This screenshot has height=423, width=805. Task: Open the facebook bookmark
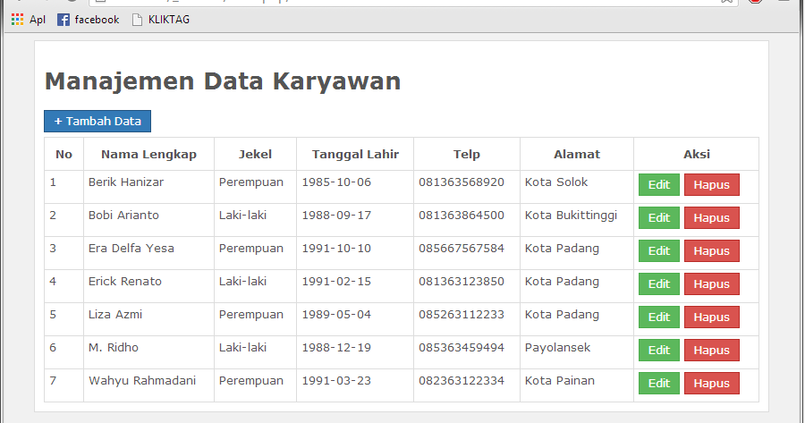89,20
